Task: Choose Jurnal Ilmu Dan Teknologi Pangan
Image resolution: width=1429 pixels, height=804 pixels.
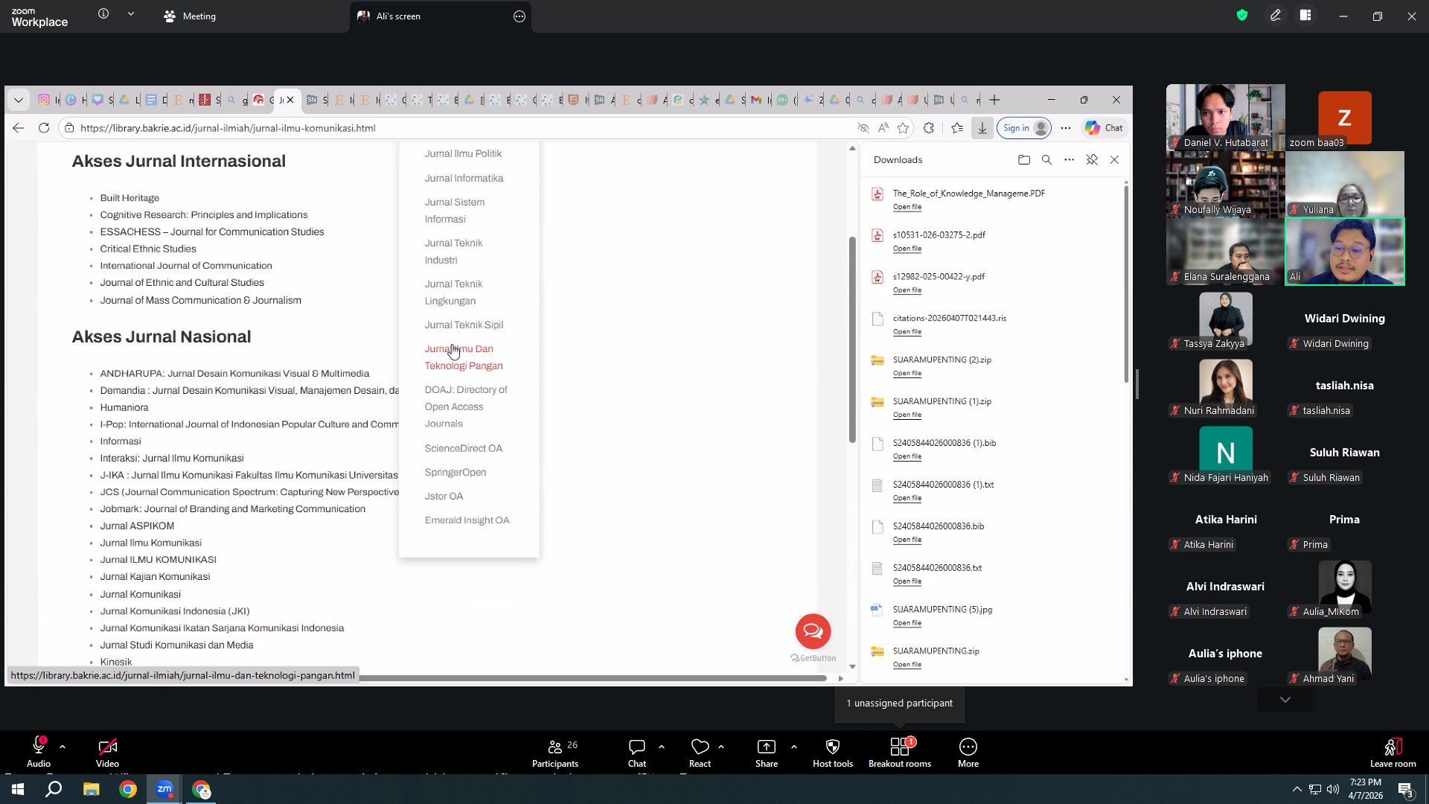Action: tap(464, 357)
